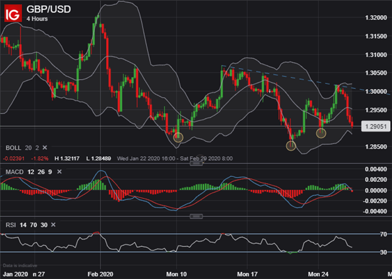Click the IG logo
Screen dimensions: 392x279
13,14
